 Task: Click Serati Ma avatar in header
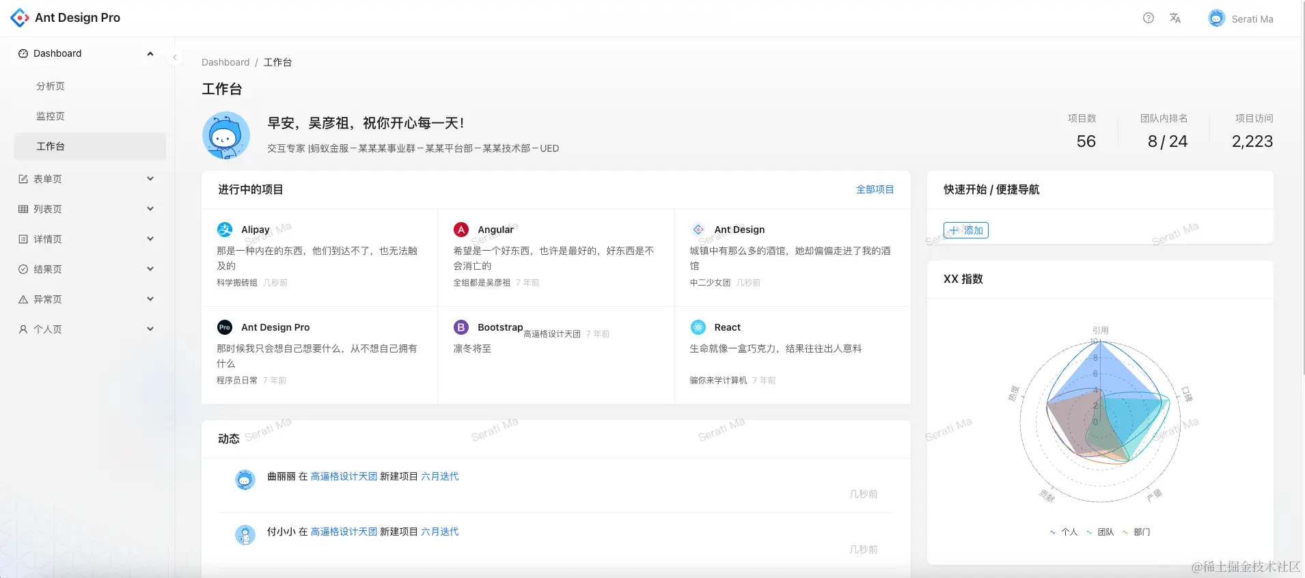click(1216, 18)
